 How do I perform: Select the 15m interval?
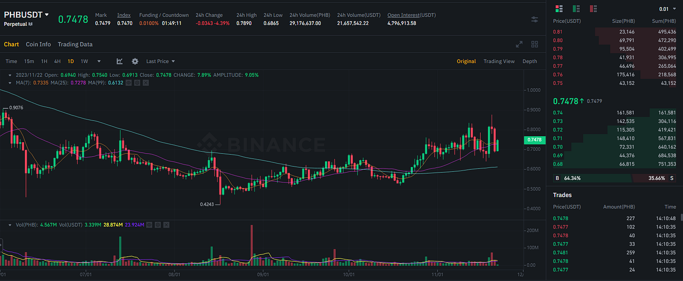(29, 61)
